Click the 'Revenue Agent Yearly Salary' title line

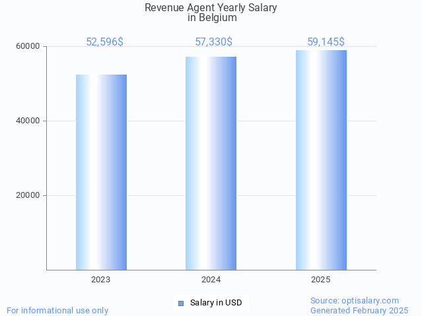coord(211,8)
